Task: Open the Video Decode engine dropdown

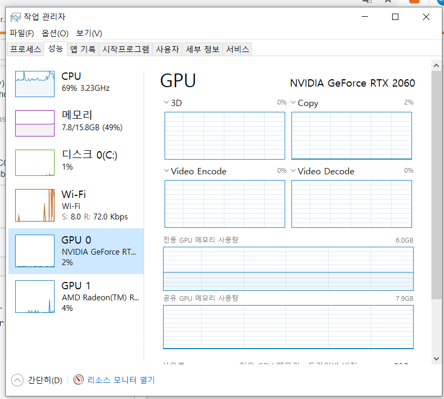Action: click(x=294, y=171)
